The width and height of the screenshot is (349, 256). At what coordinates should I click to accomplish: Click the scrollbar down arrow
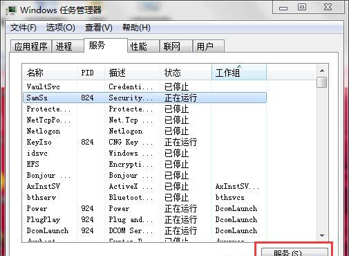(322, 235)
